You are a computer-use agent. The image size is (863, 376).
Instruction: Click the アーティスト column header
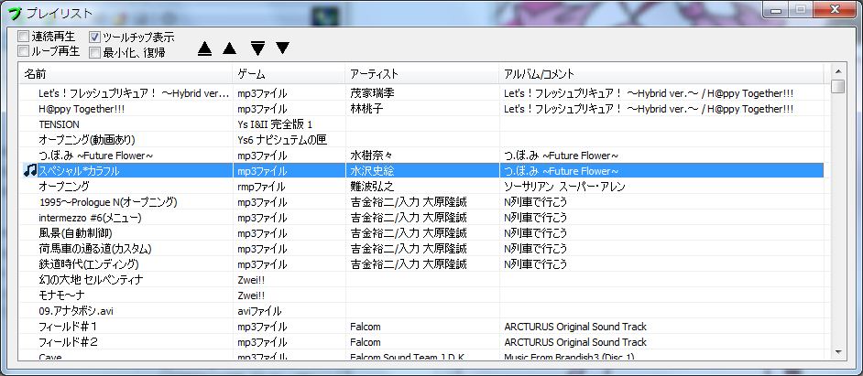[421, 72]
